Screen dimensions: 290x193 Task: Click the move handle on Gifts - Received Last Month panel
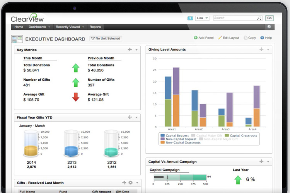tap(124, 183)
